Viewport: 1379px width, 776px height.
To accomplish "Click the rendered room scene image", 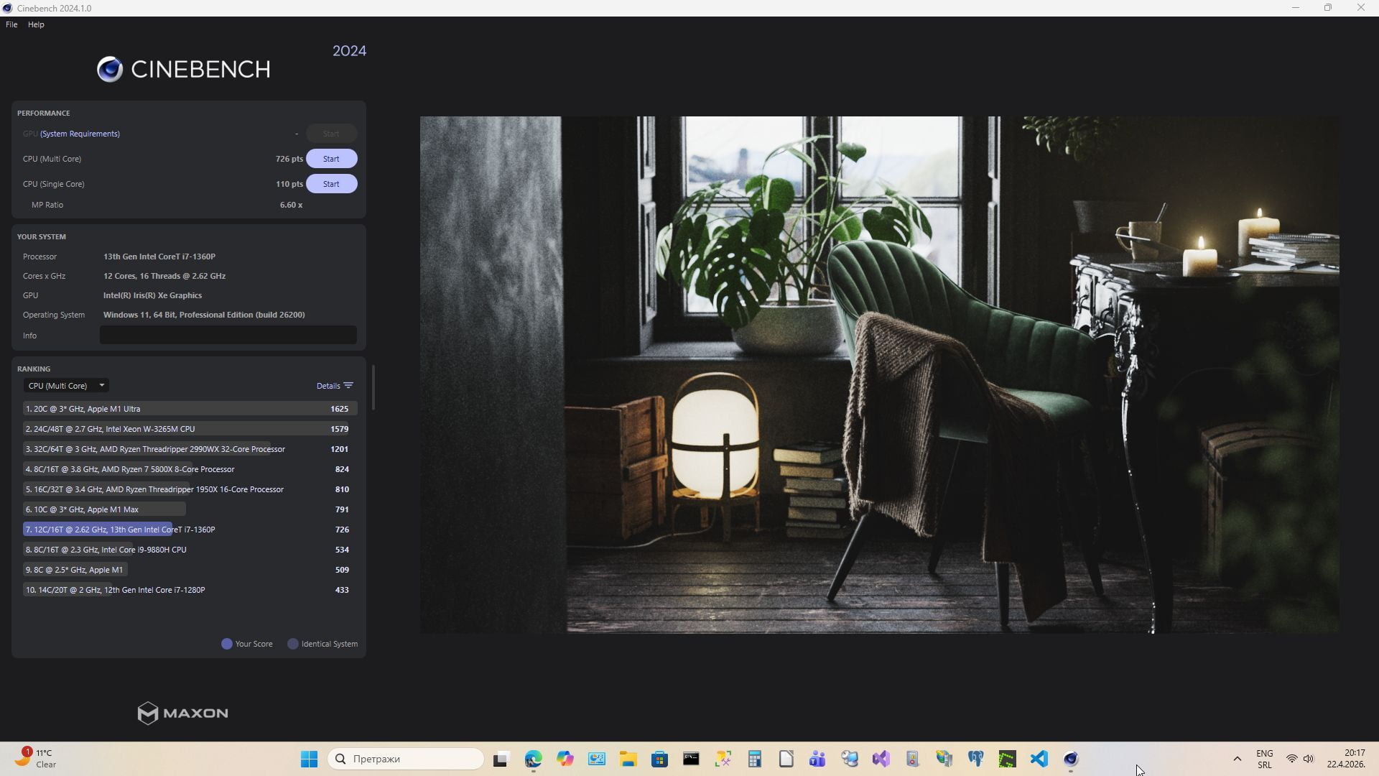I will click(x=880, y=374).
